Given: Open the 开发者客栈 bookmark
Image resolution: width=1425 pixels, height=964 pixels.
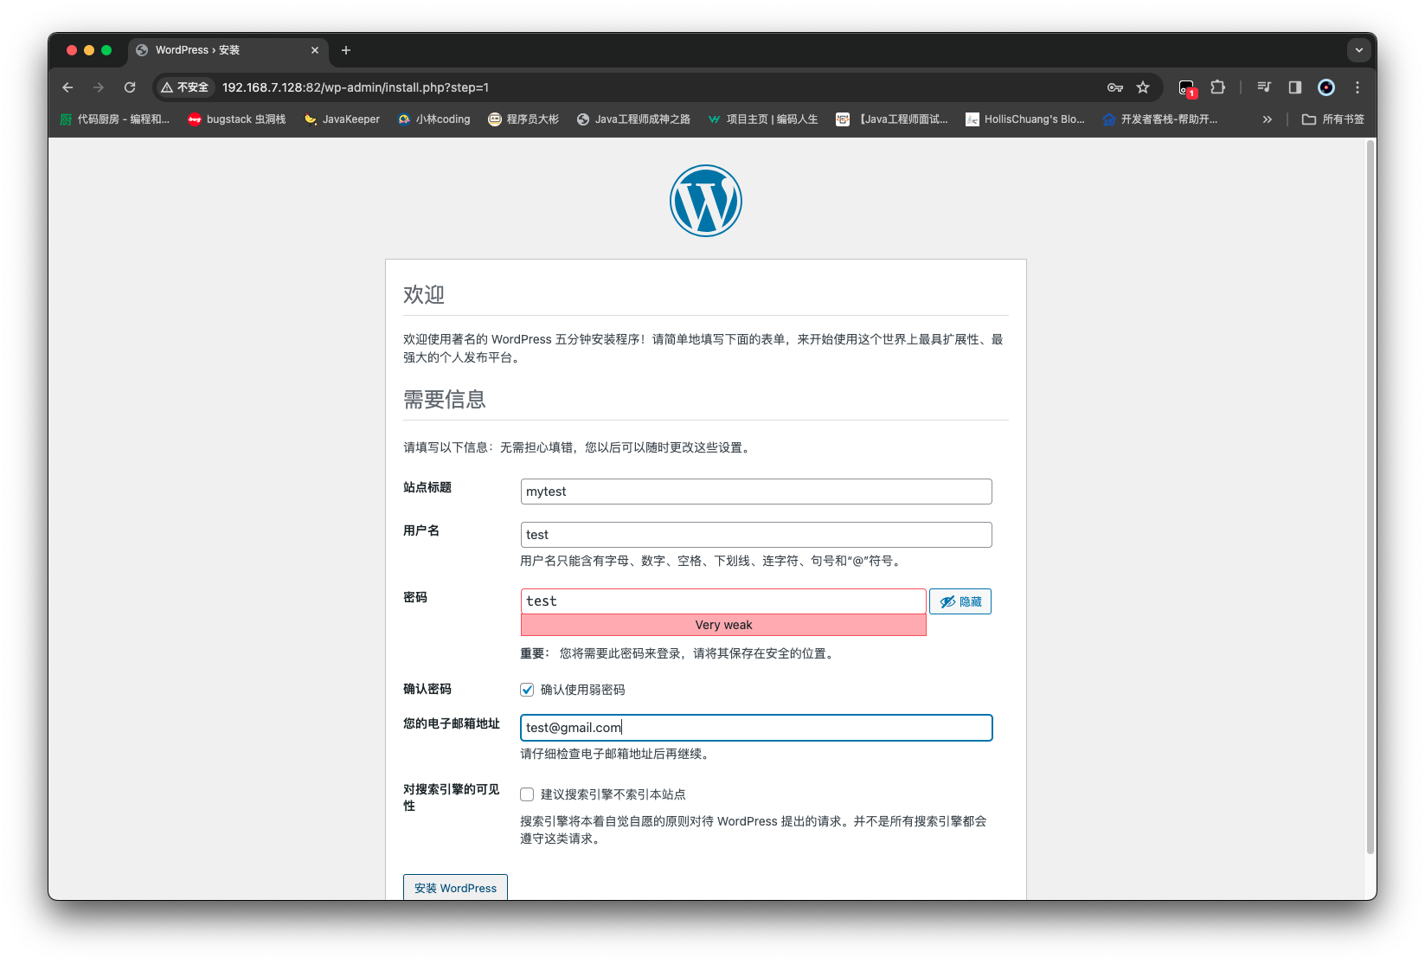Looking at the screenshot, I should coord(1160,119).
